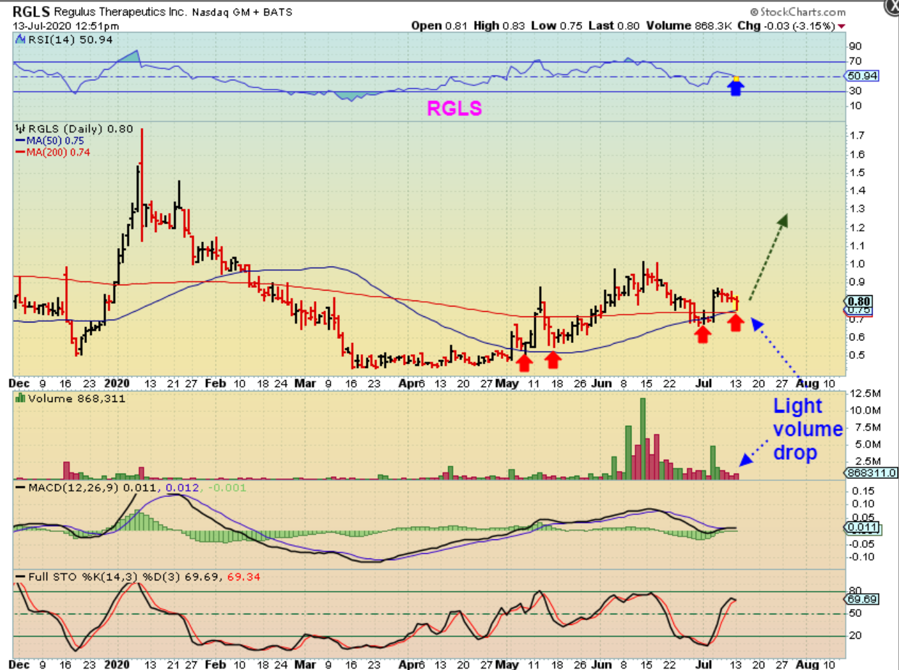899x670 pixels.
Task: Click the red down-triangle beside the Chg value
Action: (x=842, y=26)
